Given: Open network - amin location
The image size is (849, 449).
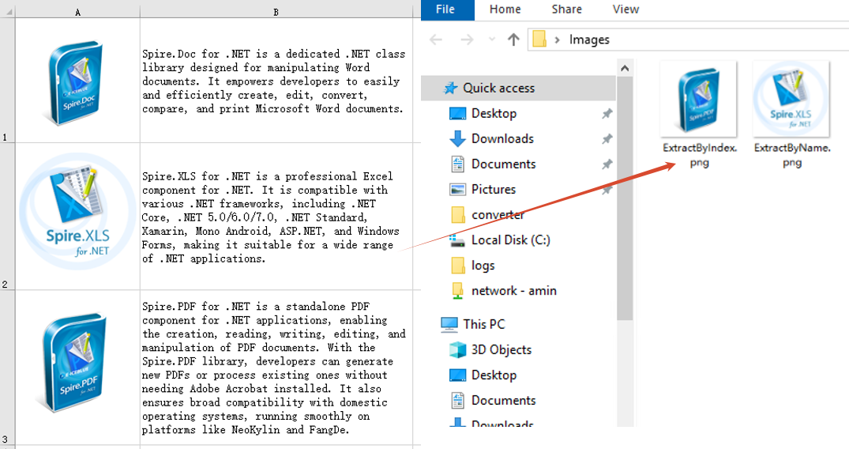Looking at the screenshot, I should [x=513, y=291].
